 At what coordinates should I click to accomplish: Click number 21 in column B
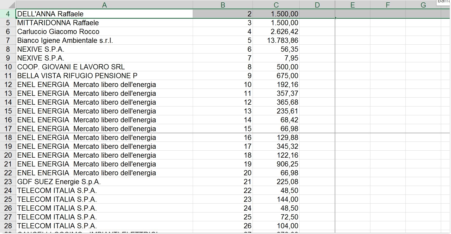click(x=223, y=182)
